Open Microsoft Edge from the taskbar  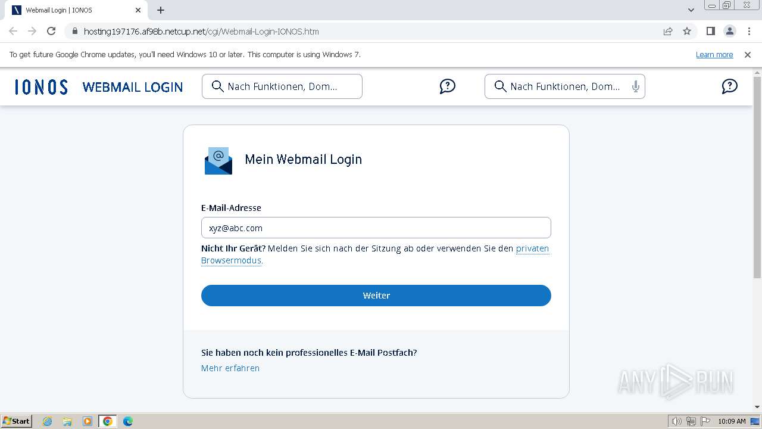(x=128, y=421)
